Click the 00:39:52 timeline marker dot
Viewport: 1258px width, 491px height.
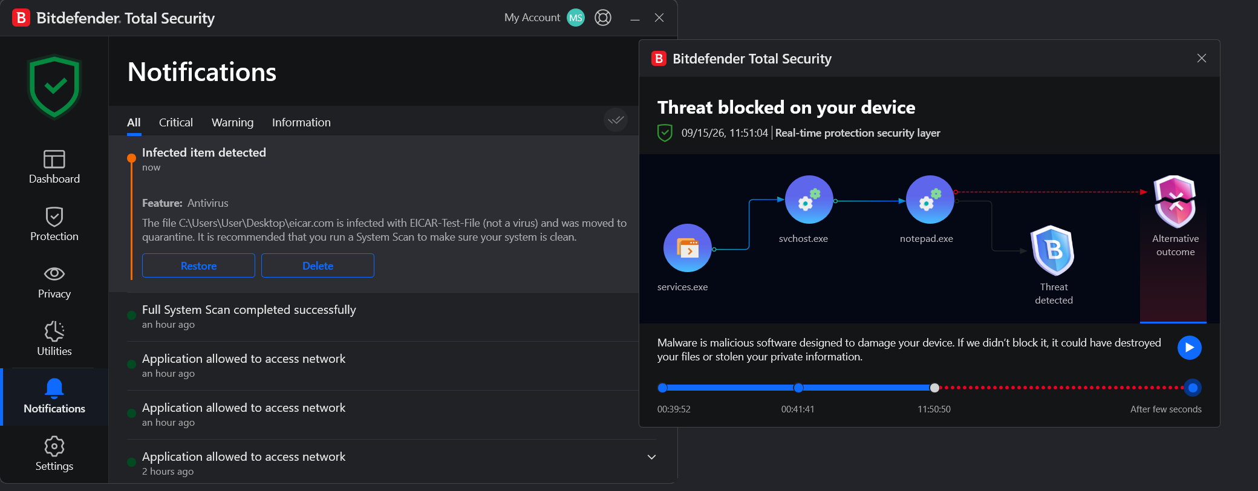pyautogui.click(x=662, y=388)
